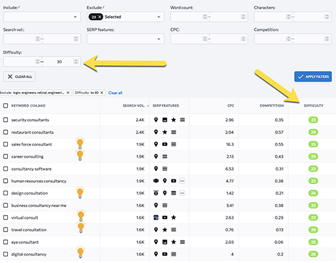Click the map pin SERP icon for security consultants
Screen dimensions: 336x263
click(x=156, y=120)
